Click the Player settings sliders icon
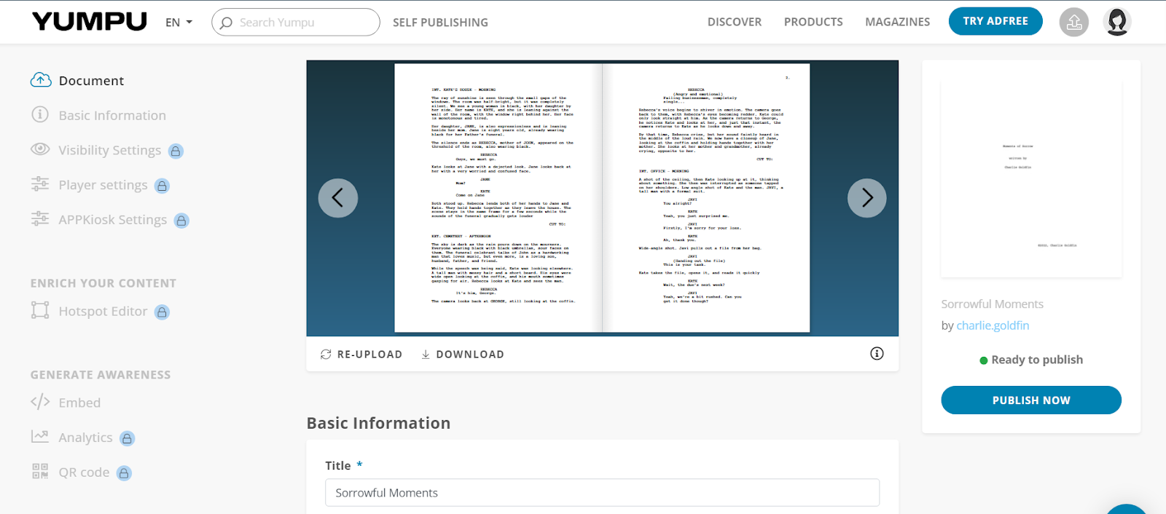This screenshot has width=1166, height=514. (x=40, y=184)
